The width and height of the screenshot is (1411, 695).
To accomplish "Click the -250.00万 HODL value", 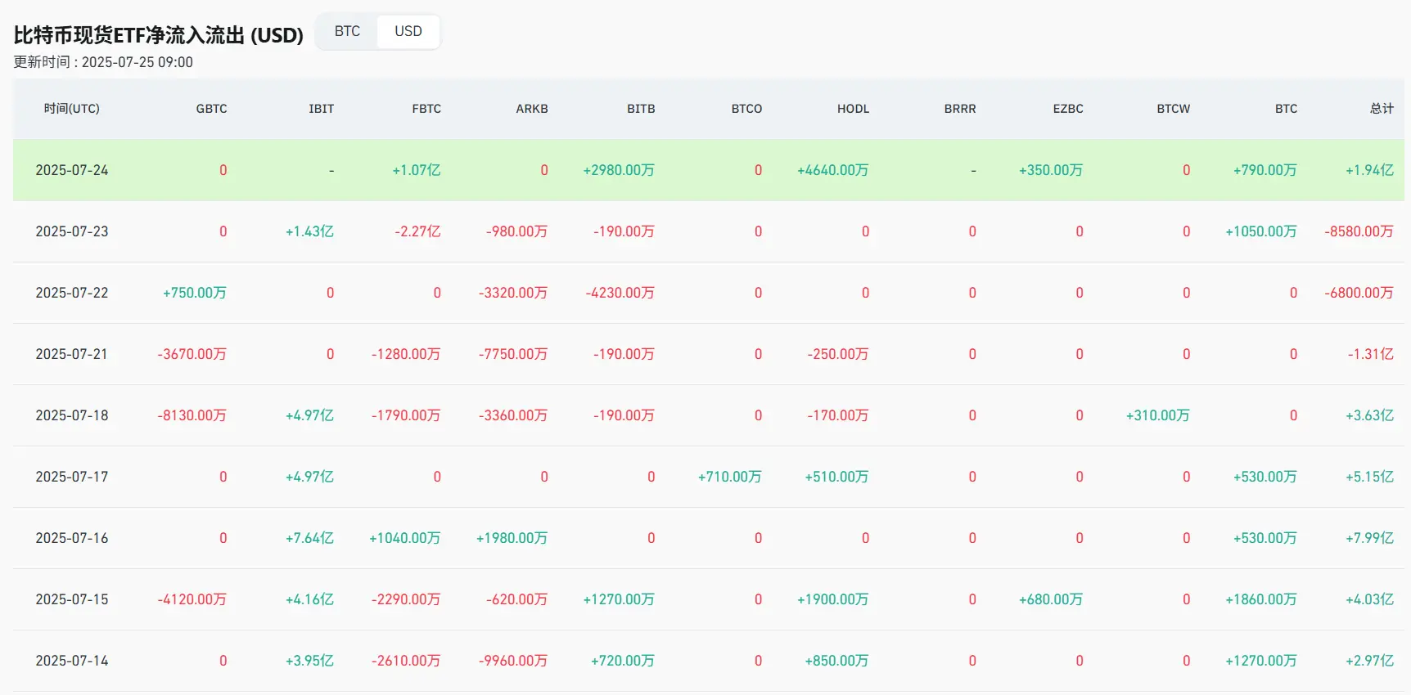I will 838,354.
